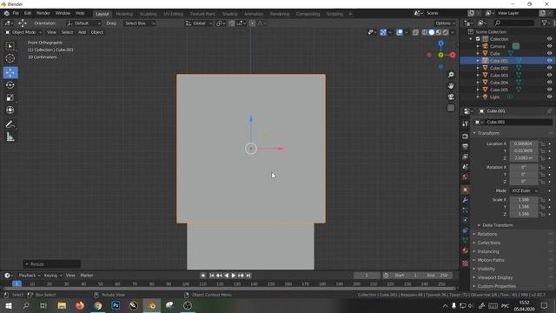Screen dimensions: 556x313
Task: Open rotation Mode XYZ Euler dropdown
Action: pyautogui.click(x=524, y=191)
